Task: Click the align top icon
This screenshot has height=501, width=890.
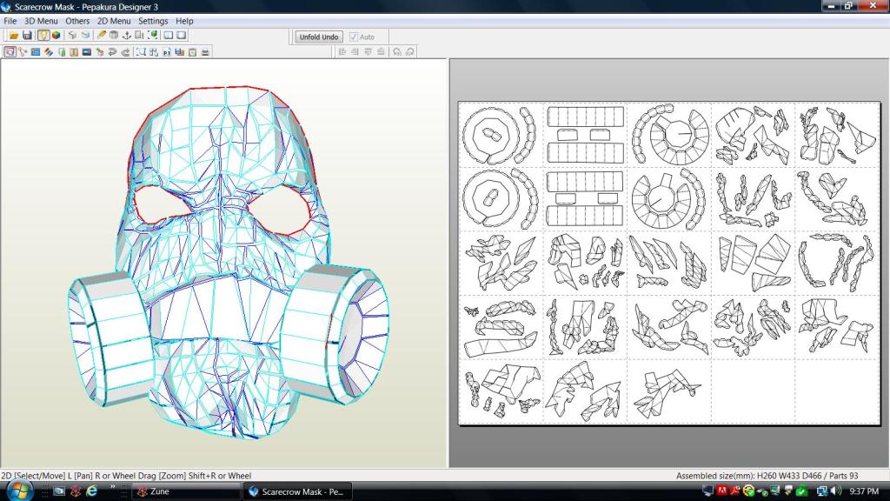Action: point(369,52)
